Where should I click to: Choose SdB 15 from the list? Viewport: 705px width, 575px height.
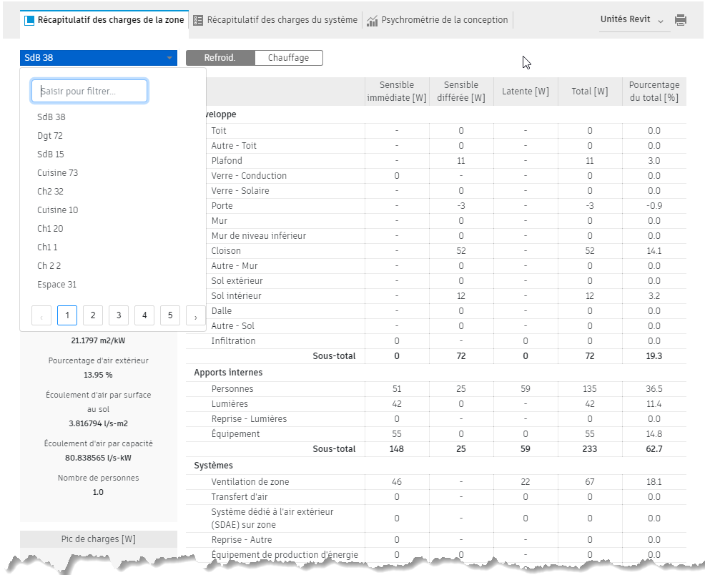(x=50, y=154)
